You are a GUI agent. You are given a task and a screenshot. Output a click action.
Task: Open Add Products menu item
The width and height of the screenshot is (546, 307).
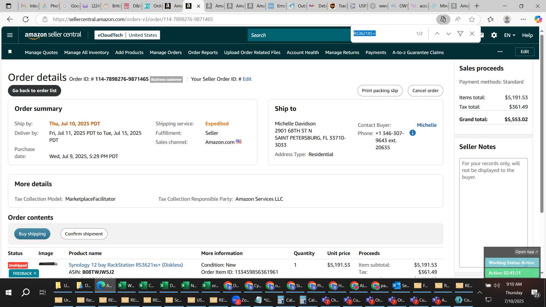pyautogui.click(x=129, y=52)
